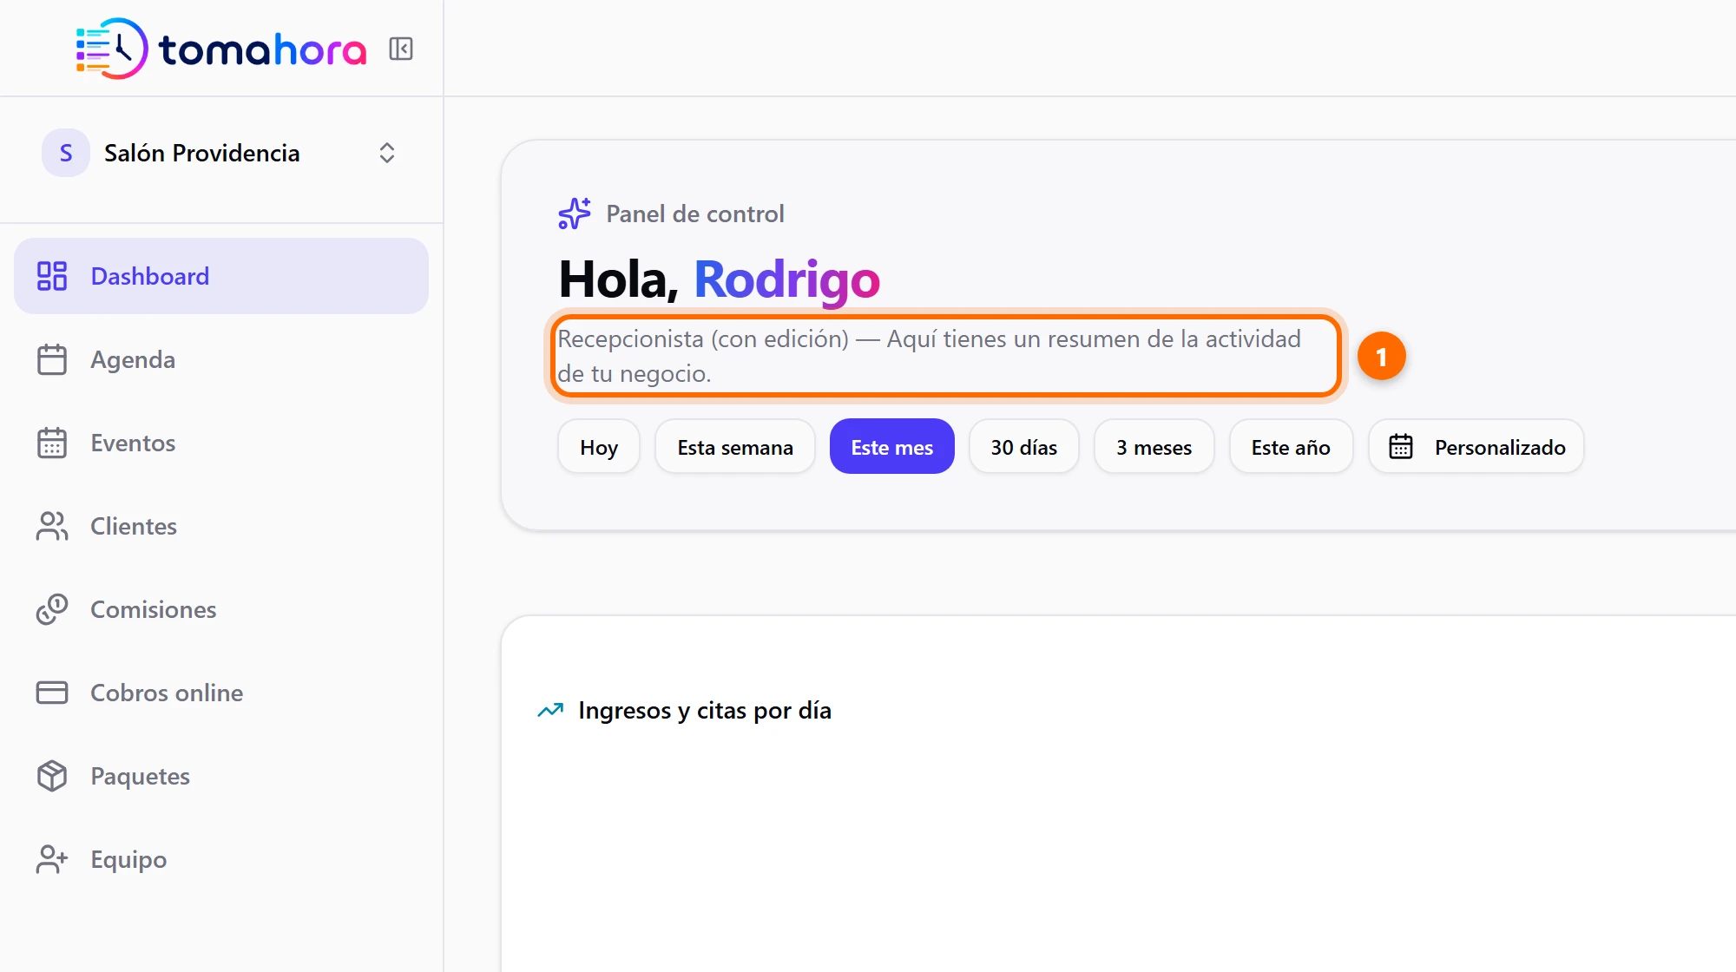Open Dashboard in sidebar
Screen dimensions: 1736x972
221,276
